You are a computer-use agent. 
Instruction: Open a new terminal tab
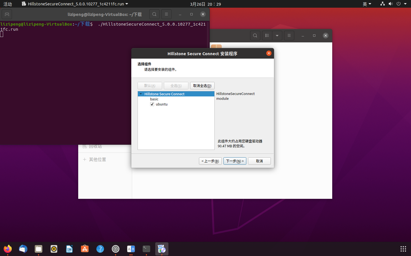[7, 14]
